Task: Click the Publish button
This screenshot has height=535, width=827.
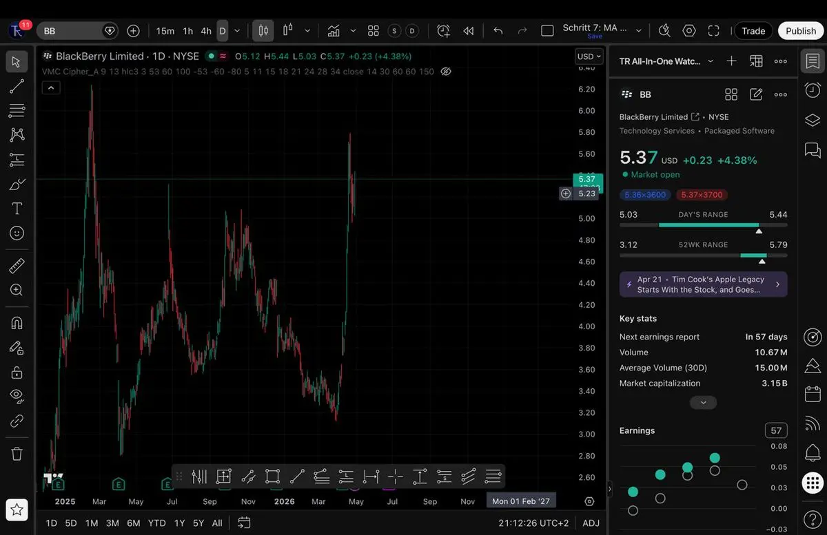Action: (801, 31)
